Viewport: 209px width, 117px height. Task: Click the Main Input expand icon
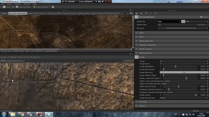point(207,28)
